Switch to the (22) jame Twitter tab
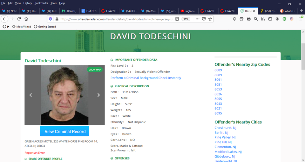Viewport: 305px width, 162px height. [169, 11]
